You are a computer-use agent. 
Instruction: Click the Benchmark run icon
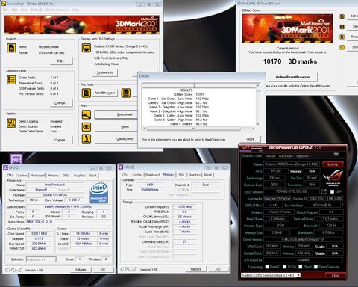click(x=87, y=114)
